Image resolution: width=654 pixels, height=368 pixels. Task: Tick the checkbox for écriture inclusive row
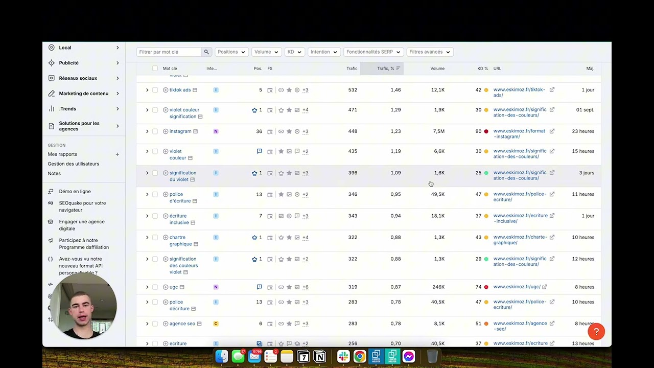tap(155, 216)
